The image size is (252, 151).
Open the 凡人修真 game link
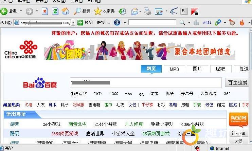click(x=134, y=124)
